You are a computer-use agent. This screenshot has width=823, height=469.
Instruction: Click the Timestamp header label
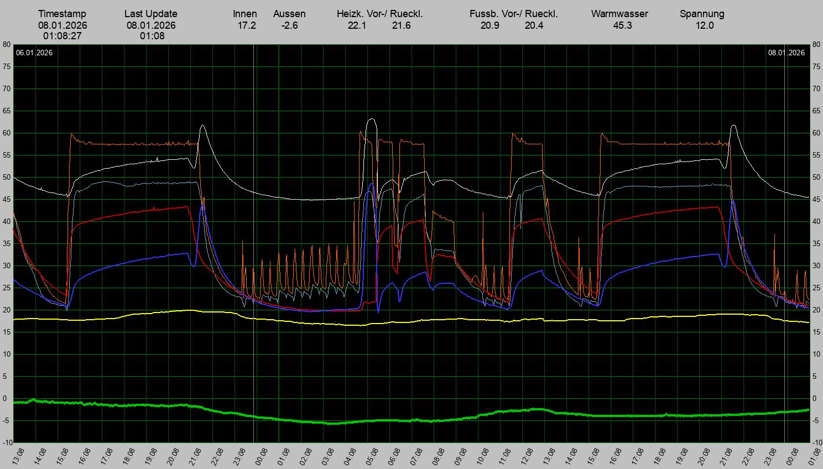[x=62, y=14]
